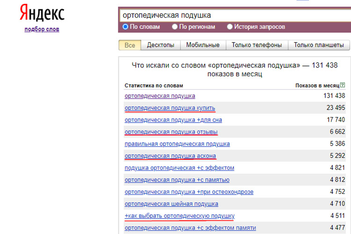Click the Статистика по словам column header
Image resolution: width=351 pixels, height=234 pixels.
154,86
